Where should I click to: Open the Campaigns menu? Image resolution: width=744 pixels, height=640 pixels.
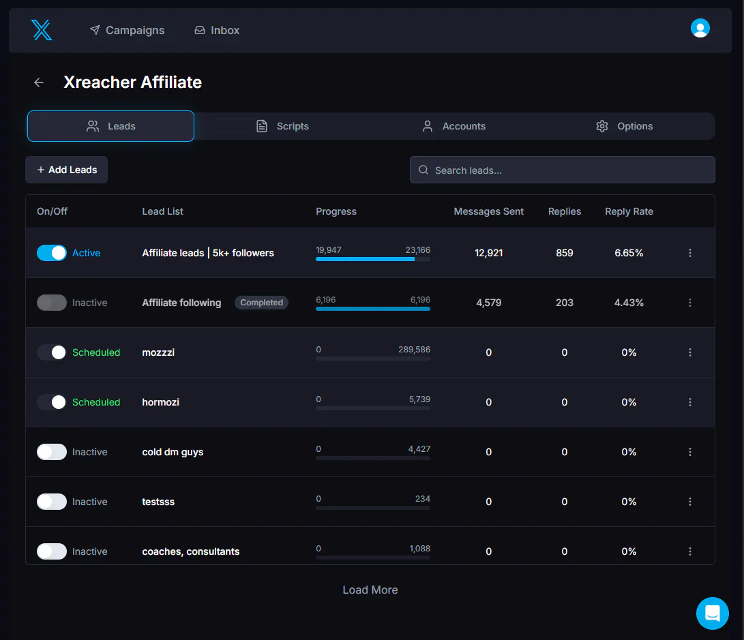[x=127, y=31]
